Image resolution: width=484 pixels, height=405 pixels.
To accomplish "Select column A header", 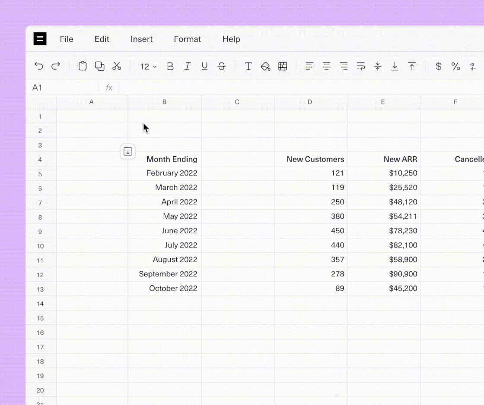I will click(x=92, y=102).
